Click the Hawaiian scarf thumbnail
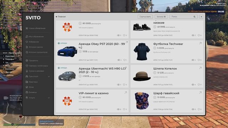This screenshot has height=128, width=228. pos(142,101)
